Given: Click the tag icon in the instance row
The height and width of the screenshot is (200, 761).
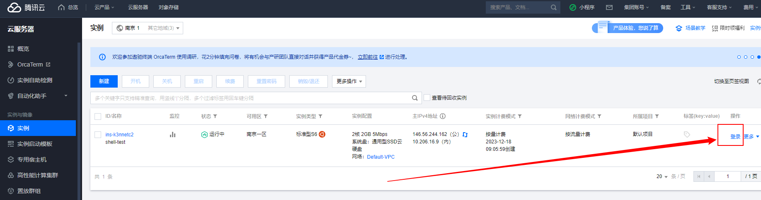Looking at the screenshot, I should 687,134.
